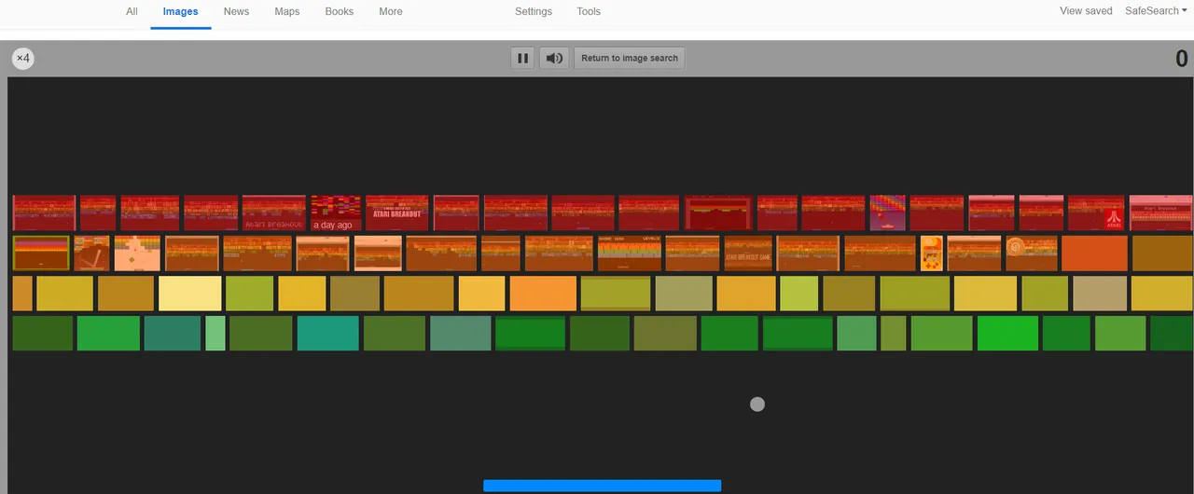Pause the Breakout game
This screenshot has height=494, width=1194.
522,58
